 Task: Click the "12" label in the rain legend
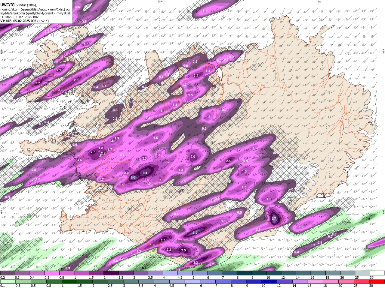click(x=279, y=286)
